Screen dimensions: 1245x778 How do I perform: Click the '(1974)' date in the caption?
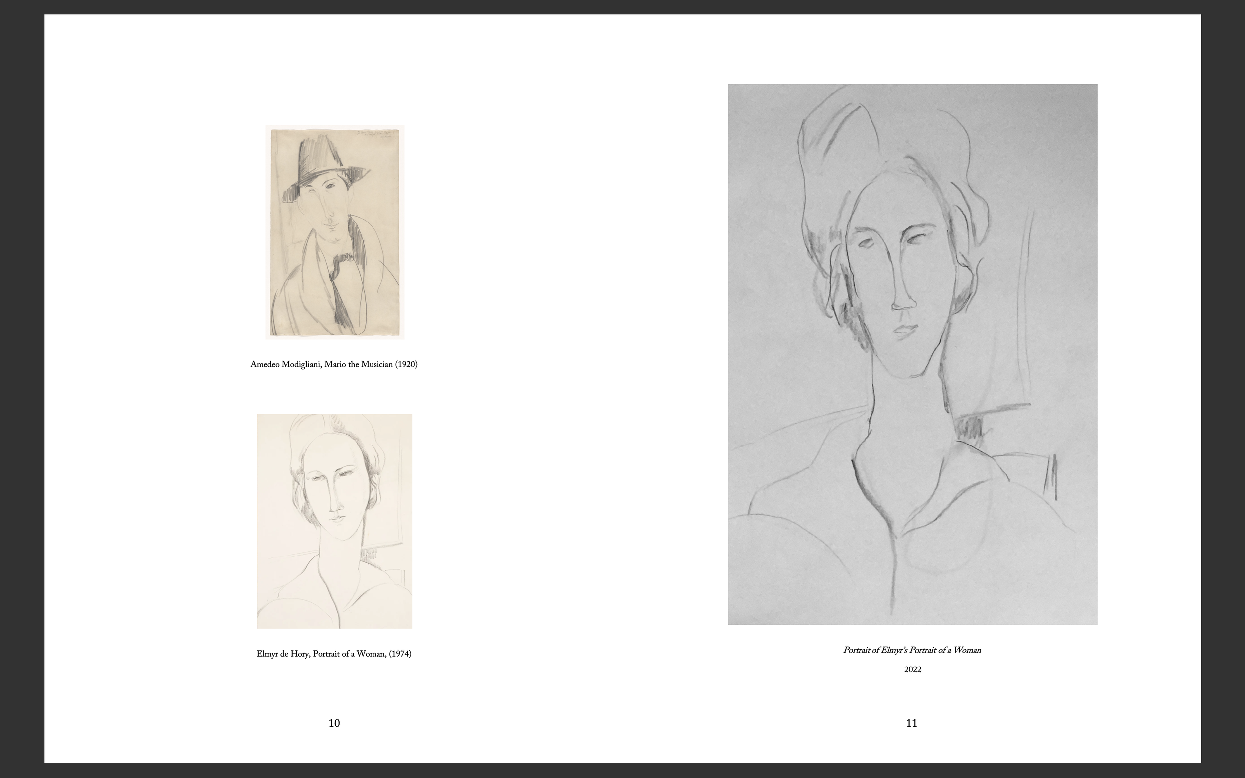pos(400,654)
